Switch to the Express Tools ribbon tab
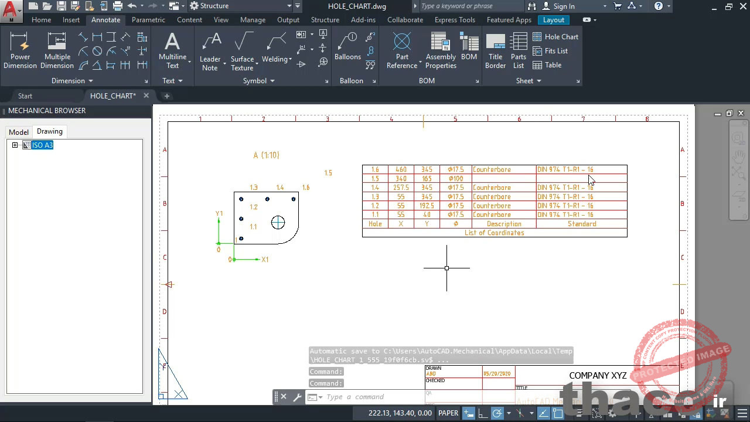Image resolution: width=750 pixels, height=422 pixels. tap(455, 19)
